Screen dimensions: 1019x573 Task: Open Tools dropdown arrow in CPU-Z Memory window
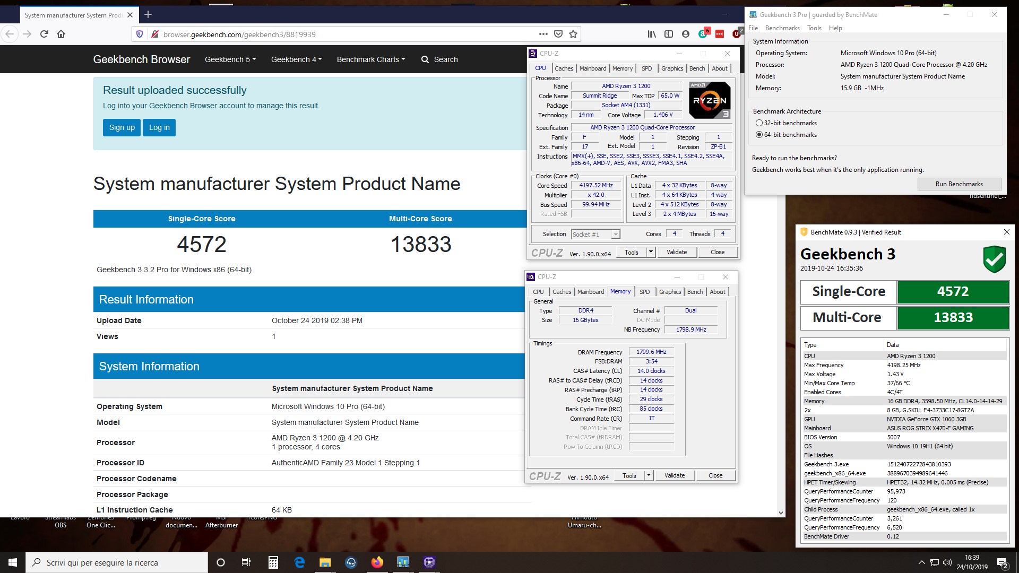649,475
